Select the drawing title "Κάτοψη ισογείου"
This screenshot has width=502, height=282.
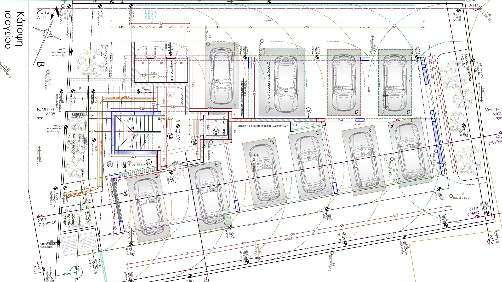tap(15, 30)
